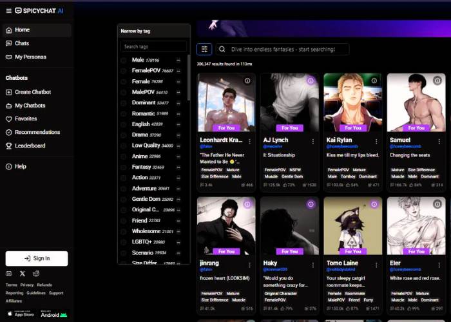Image resolution: width=451 pixels, height=322 pixels.
Task: Open the hamburger menu icon
Action: (8, 11)
